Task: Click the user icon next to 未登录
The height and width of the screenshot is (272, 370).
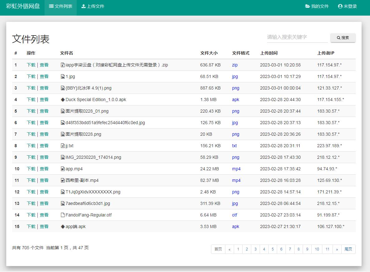Action: tap(340, 6)
